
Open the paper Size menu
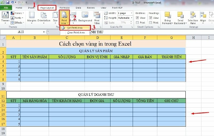pos(55,17)
